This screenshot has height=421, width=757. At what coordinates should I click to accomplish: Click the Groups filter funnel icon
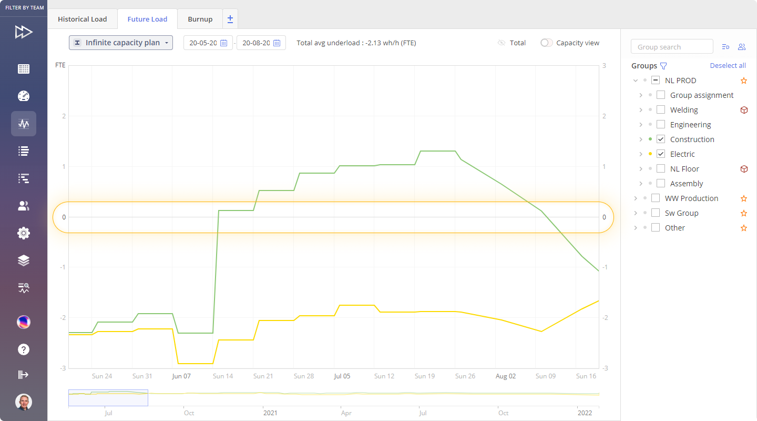(x=663, y=66)
